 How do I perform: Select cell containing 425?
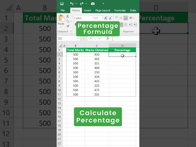pos(97,81)
